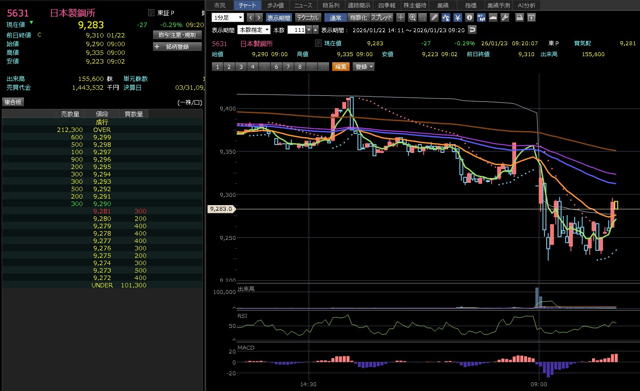Open the info circle icon
Viewport: 640px width, 391px height.
(x=470, y=17)
